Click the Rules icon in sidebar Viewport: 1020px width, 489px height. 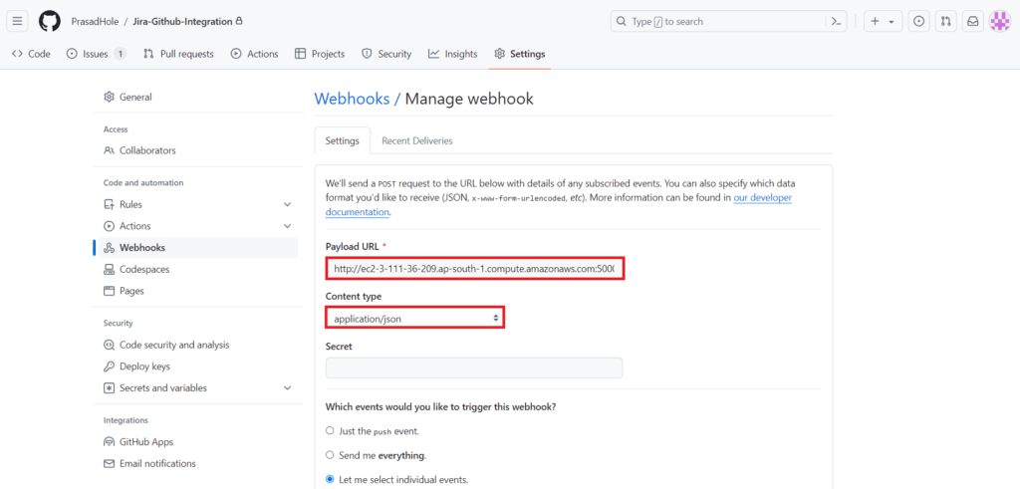(109, 204)
